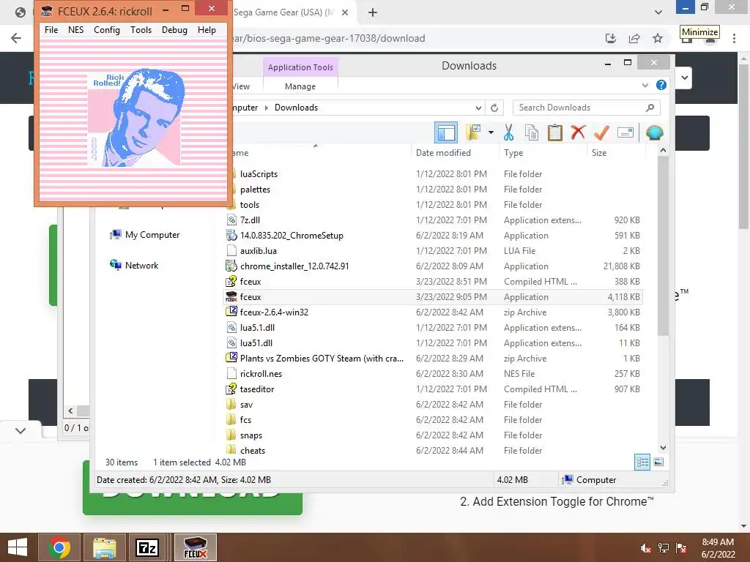
Task: Open Explorer Help question mark icon
Action: click(661, 85)
